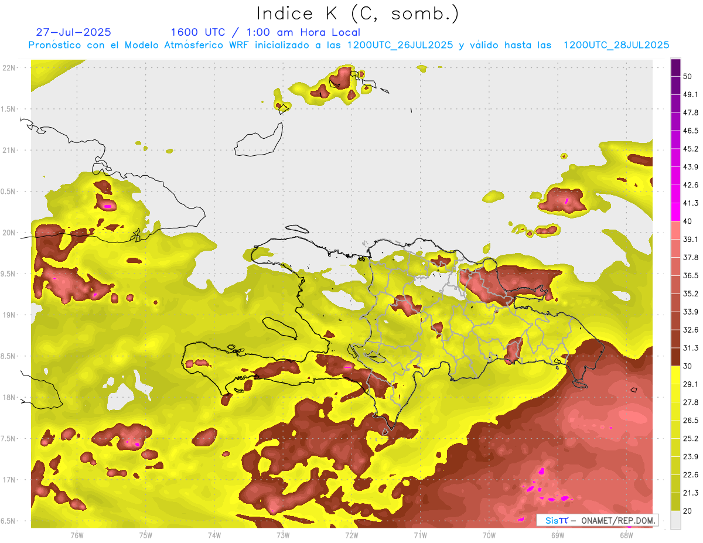The image size is (703, 543).
Task: Click the colorbar value '47.8'
Action: pyautogui.click(x=691, y=112)
